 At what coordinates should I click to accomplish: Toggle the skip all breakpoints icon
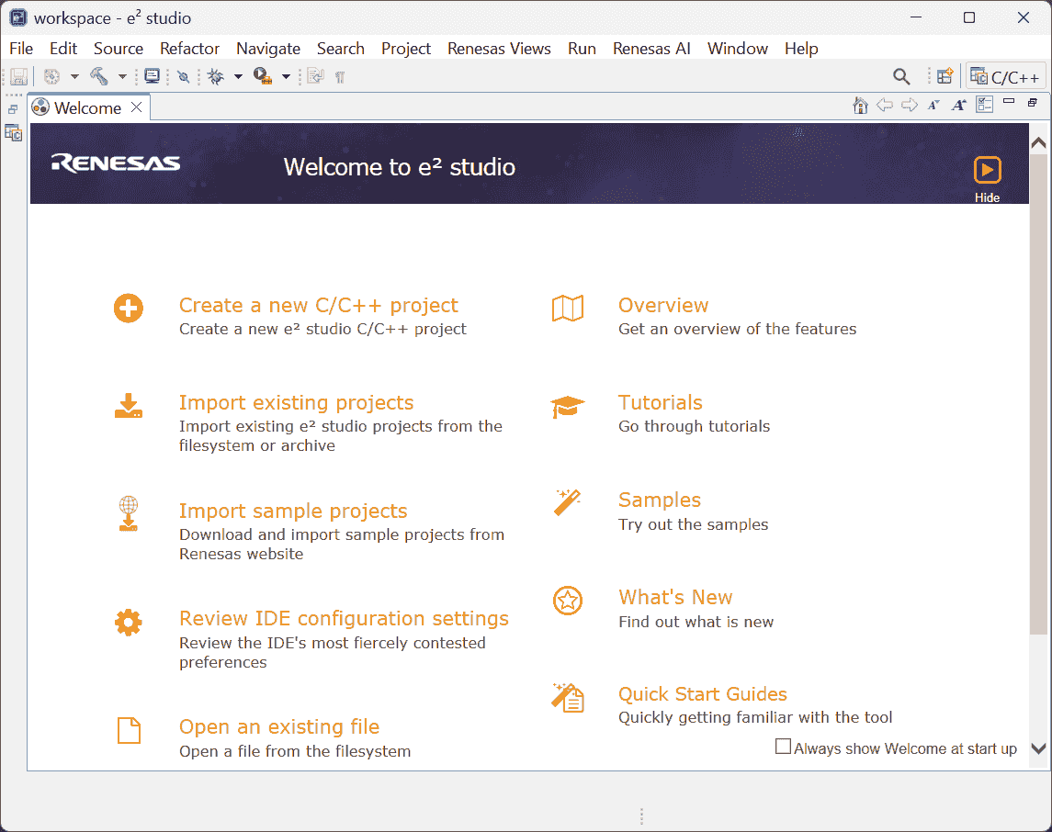pyautogui.click(x=184, y=77)
